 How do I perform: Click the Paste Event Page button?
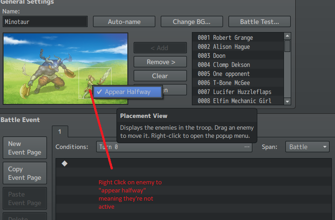click(x=25, y=198)
